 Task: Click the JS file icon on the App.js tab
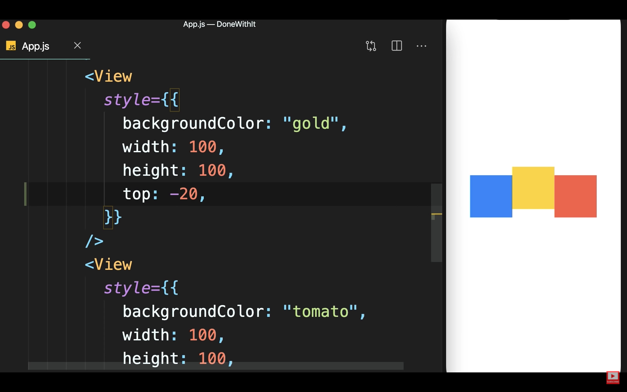(11, 46)
